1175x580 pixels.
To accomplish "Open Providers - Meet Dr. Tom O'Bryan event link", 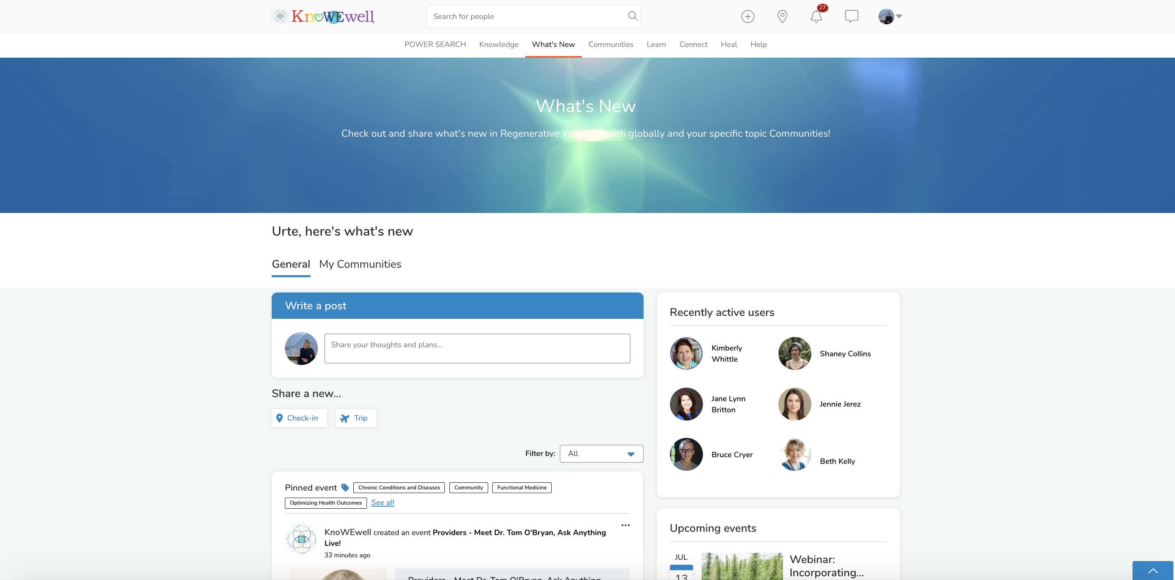I will coord(465,538).
